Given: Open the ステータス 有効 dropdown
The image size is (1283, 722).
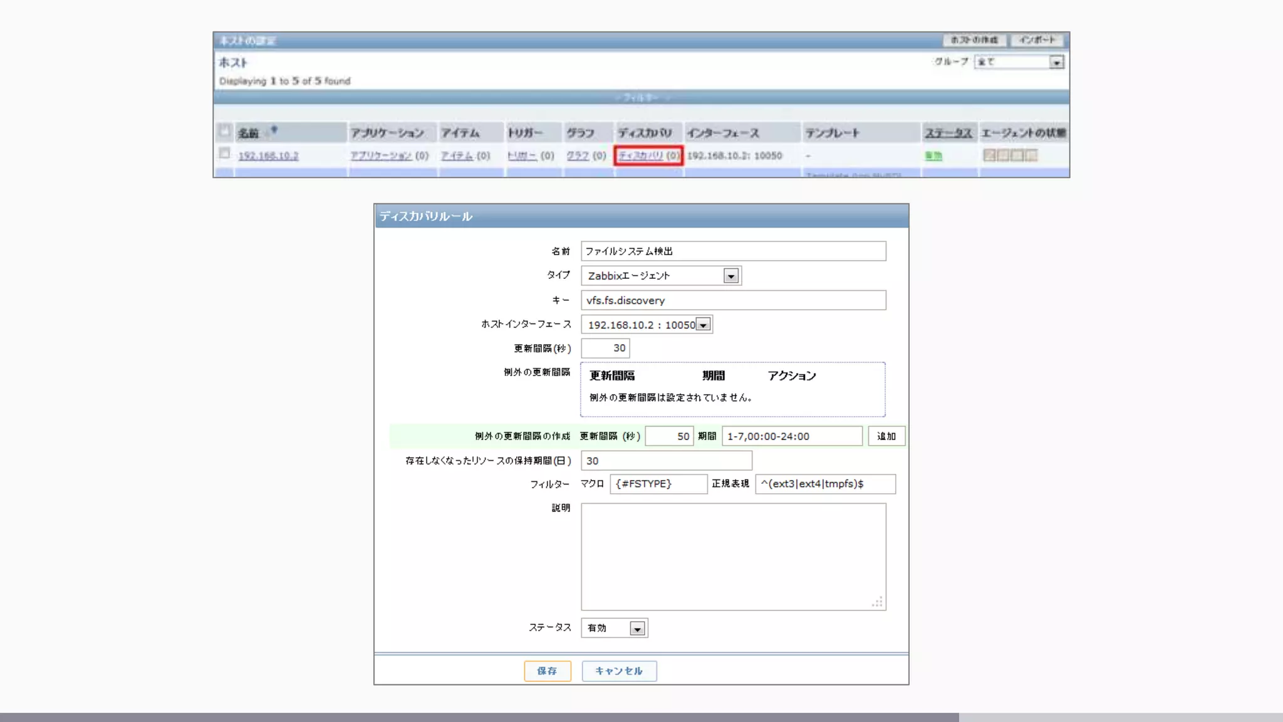Looking at the screenshot, I should point(637,629).
